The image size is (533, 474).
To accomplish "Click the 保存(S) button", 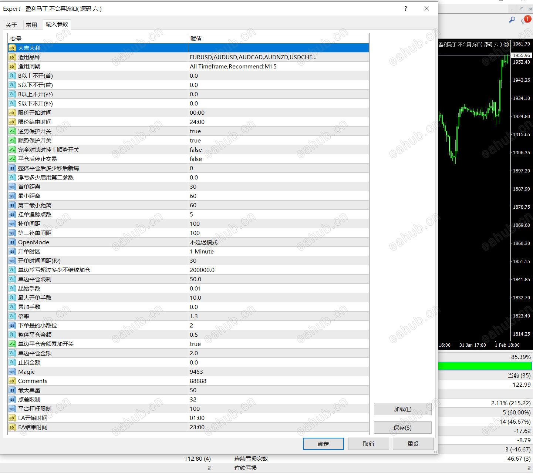I will 402,427.
